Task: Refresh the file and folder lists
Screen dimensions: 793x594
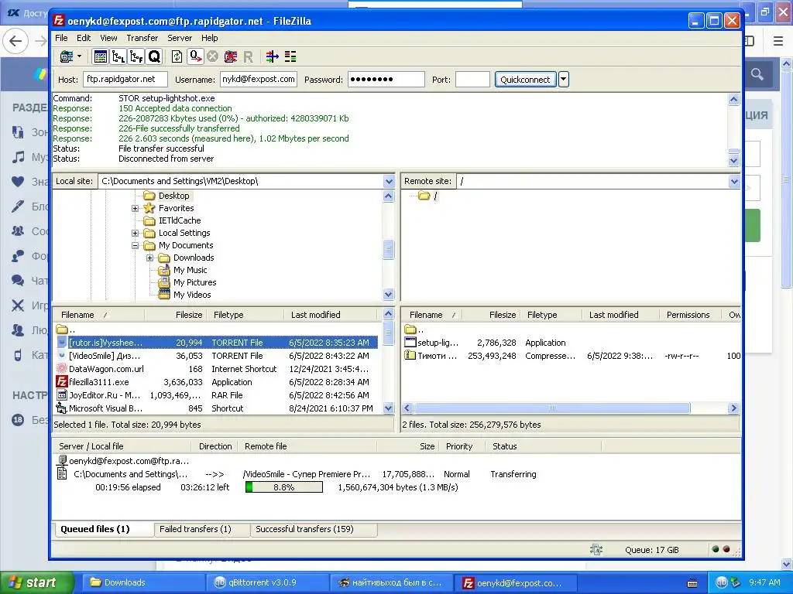Action: click(177, 56)
